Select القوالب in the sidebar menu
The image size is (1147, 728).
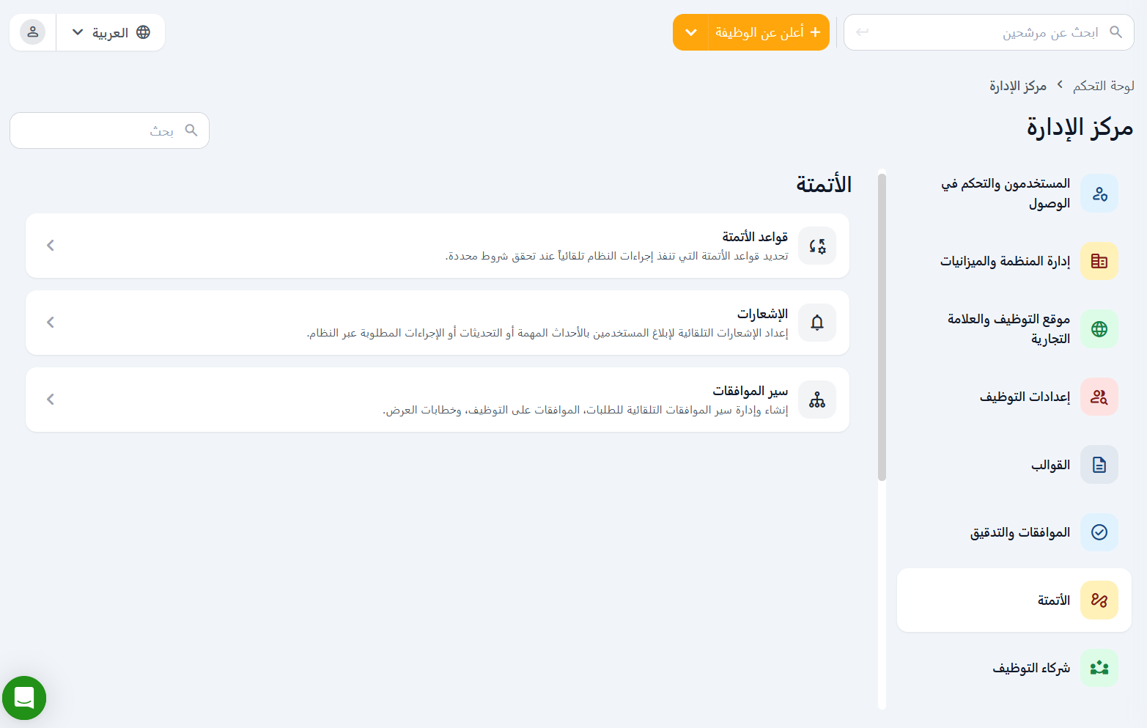click(x=1050, y=465)
